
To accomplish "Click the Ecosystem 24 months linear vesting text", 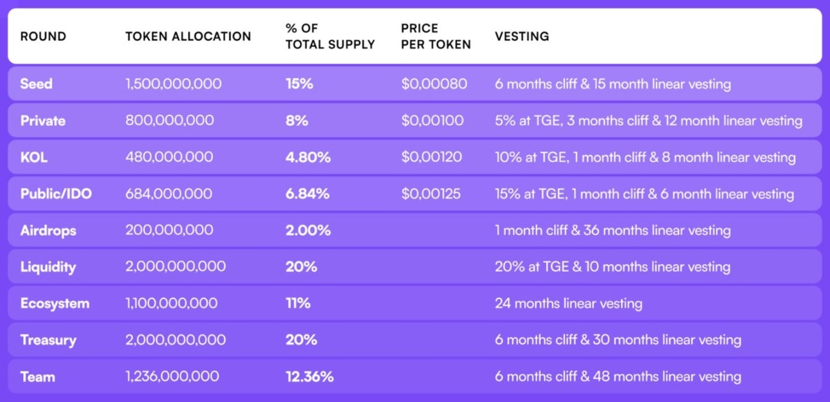I will pos(569,304).
